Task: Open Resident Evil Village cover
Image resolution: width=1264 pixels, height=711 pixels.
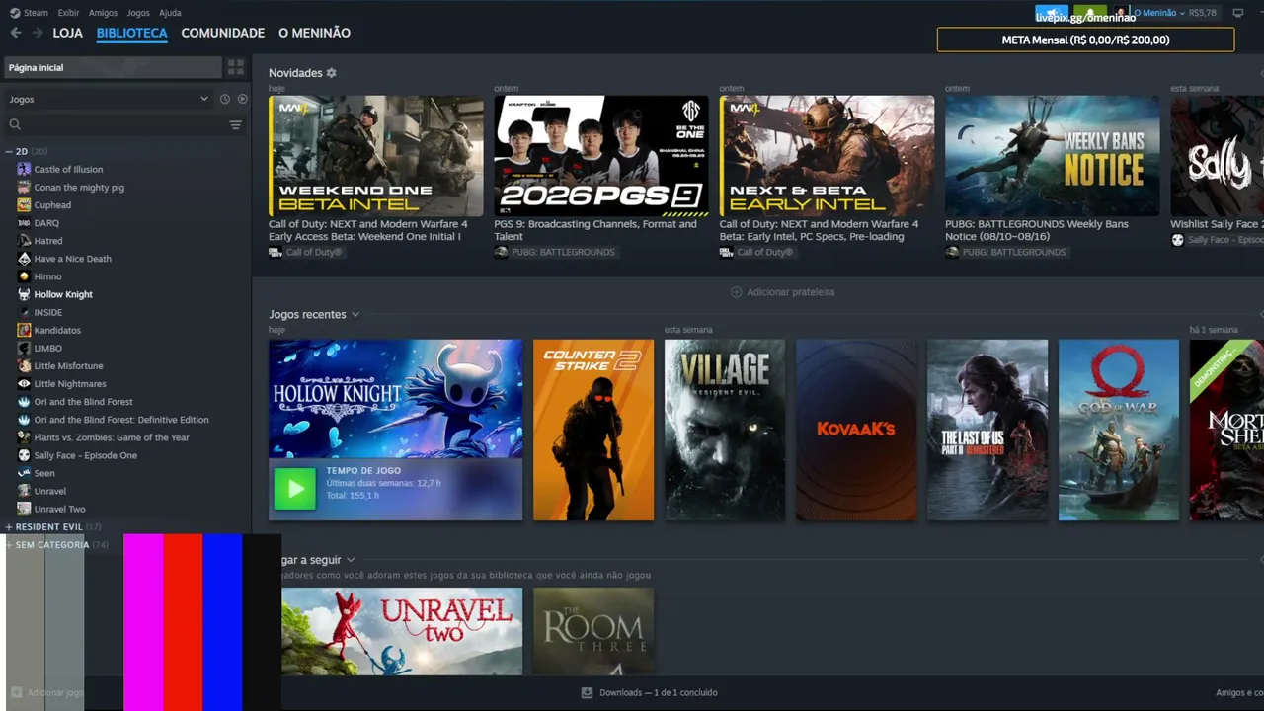Action: pos(725,430)
